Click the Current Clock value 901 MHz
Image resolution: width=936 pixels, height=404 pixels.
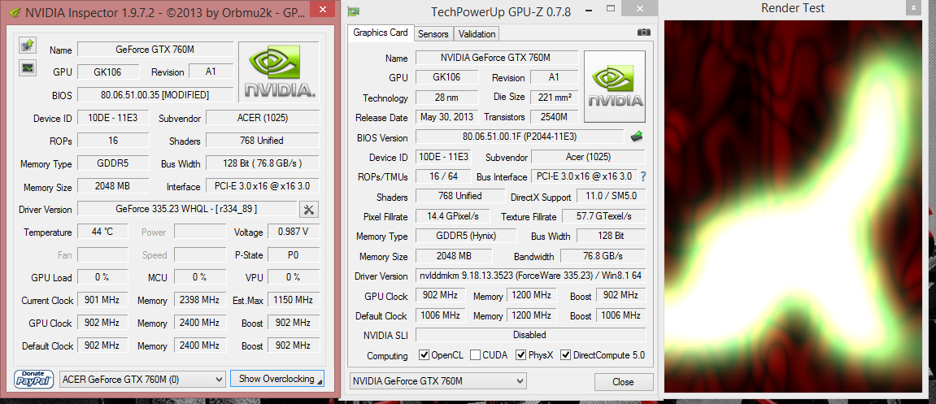tap(102, 300)
